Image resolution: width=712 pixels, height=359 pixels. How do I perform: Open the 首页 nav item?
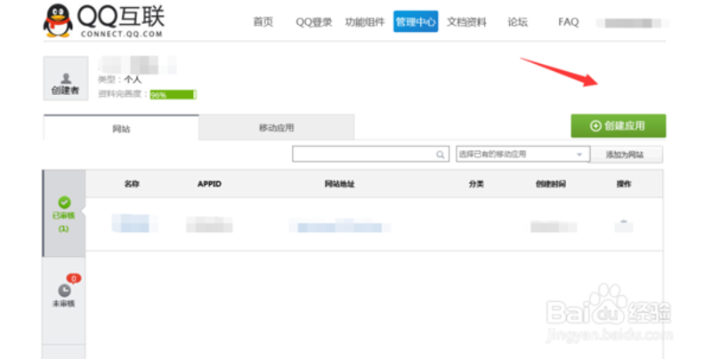(x=263, y=21)
